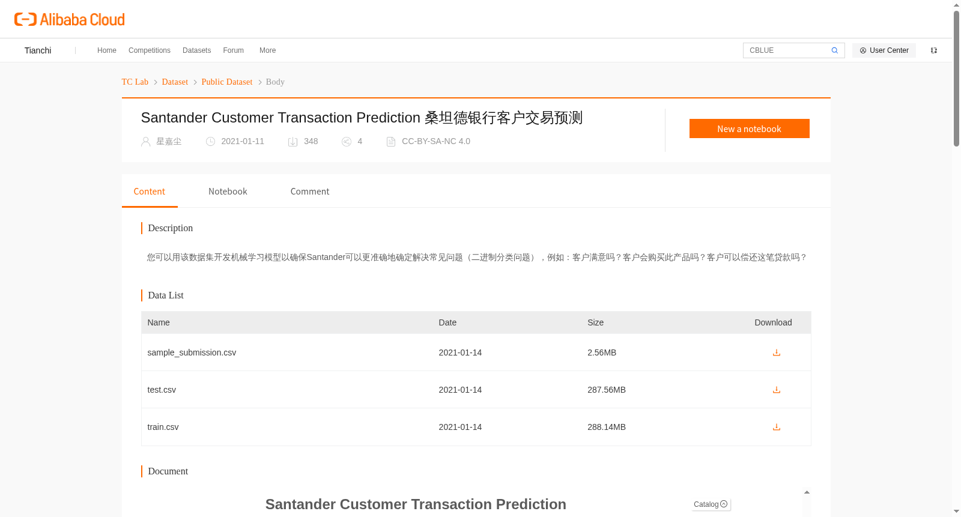Click the license text CC-BY-SA-NC 4.0
961x517 pixels.
coord(436,142)
